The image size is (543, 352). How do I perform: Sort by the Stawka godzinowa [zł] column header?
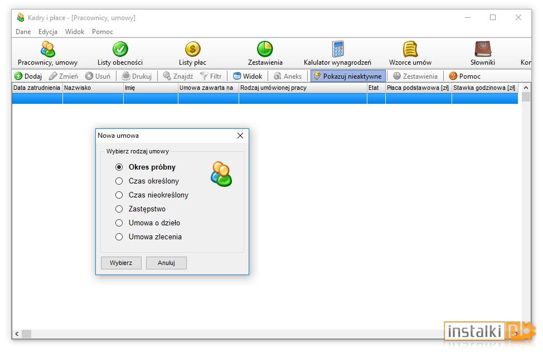click(x=485, y=88)
